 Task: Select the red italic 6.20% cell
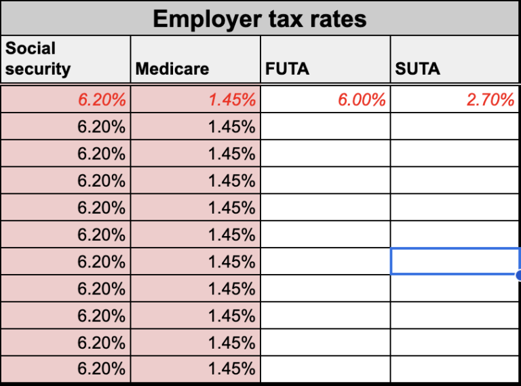pyautogui.click(x=65, y=100)
